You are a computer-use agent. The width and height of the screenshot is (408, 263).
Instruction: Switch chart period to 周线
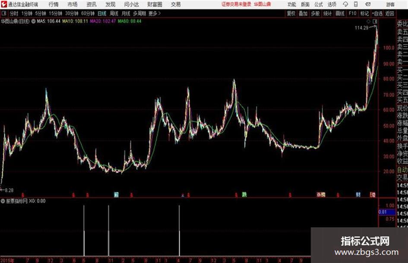114,13
